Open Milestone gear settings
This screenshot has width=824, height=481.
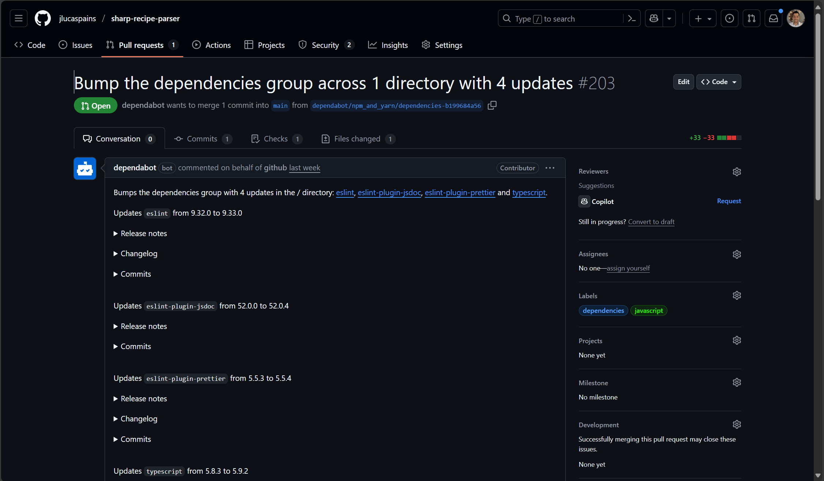pyautogui.click(x=737, y=382)
